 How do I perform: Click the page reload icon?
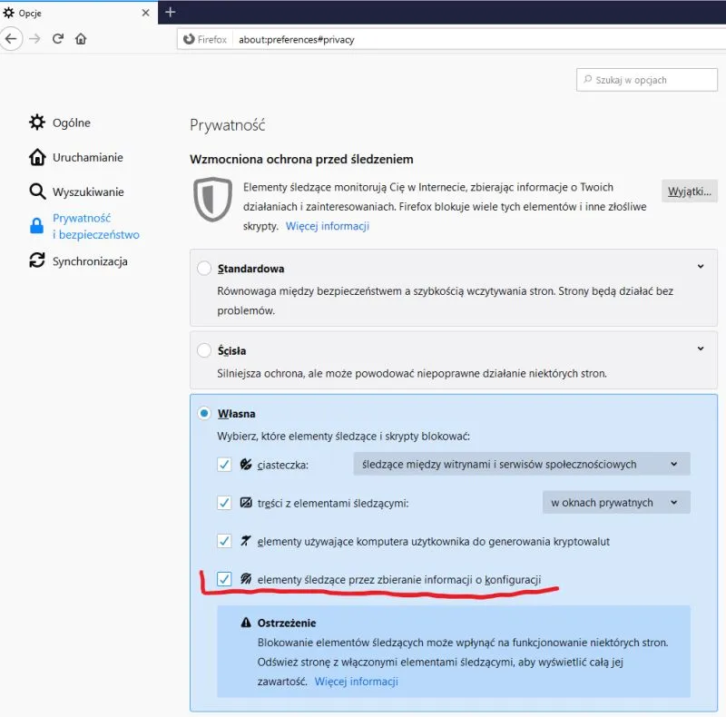click(x=57, y=39)
